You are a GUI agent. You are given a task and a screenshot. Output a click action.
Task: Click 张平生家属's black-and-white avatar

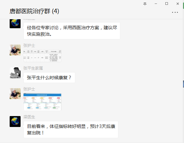click(x=15, y=73)
